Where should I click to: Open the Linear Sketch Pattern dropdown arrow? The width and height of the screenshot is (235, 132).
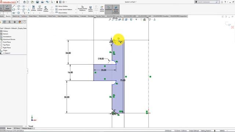click(76, 10)
